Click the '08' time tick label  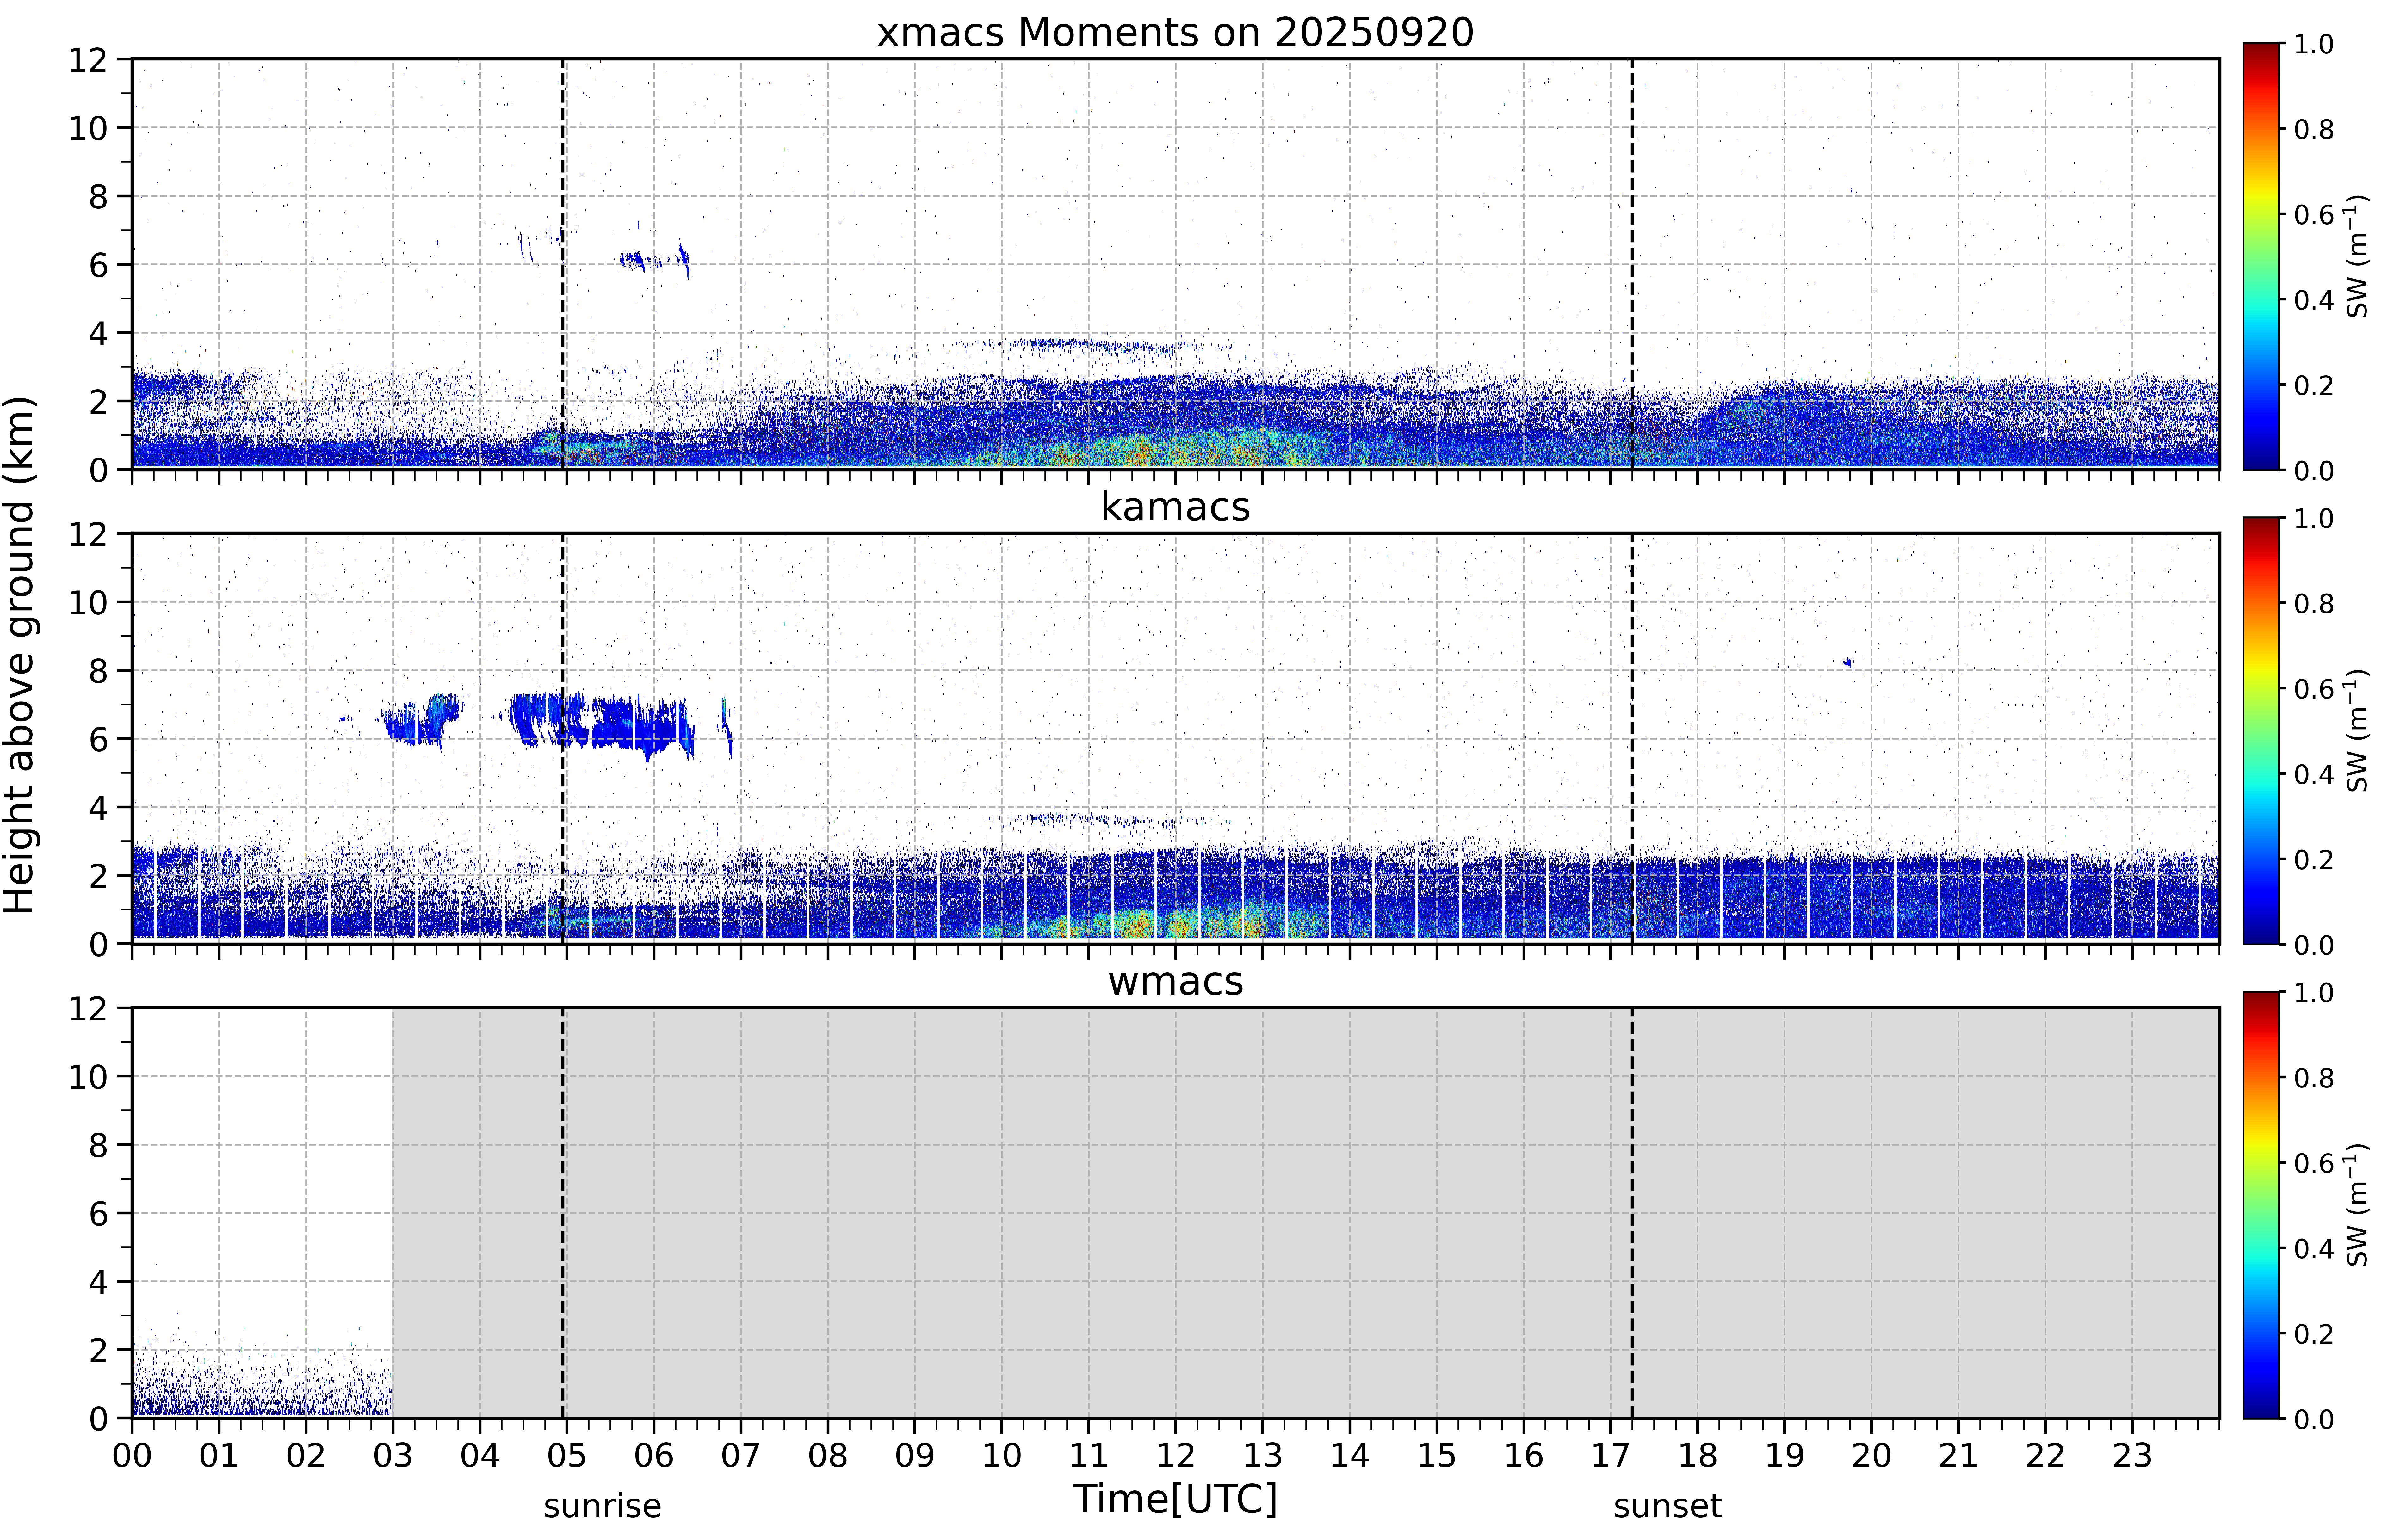click(828, 1456)
